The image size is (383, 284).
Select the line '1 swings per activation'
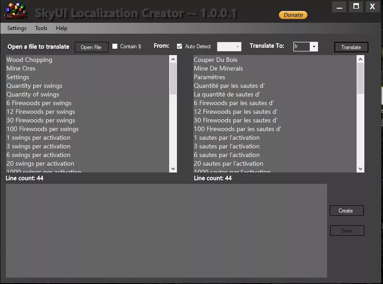39,137
